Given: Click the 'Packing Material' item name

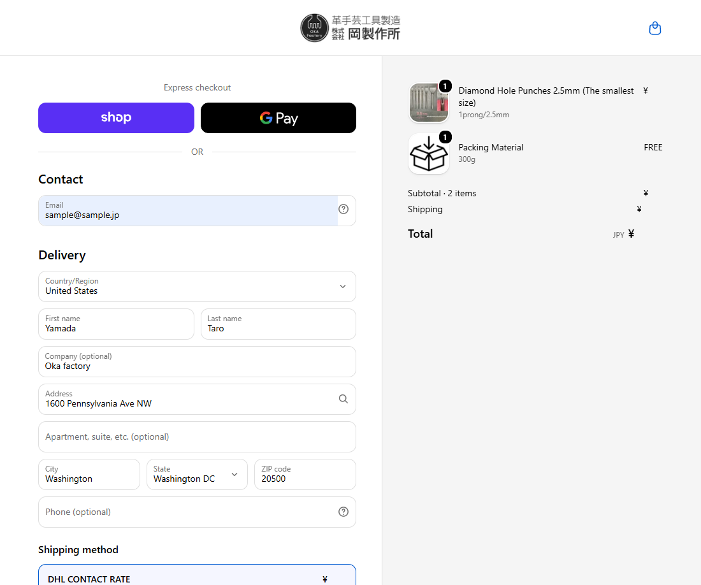Looking at the screenshot, I should [491, 147].
